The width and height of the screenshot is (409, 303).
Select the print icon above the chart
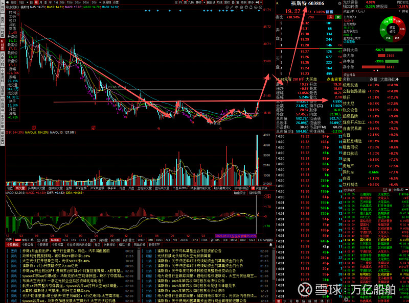[241, 7]
